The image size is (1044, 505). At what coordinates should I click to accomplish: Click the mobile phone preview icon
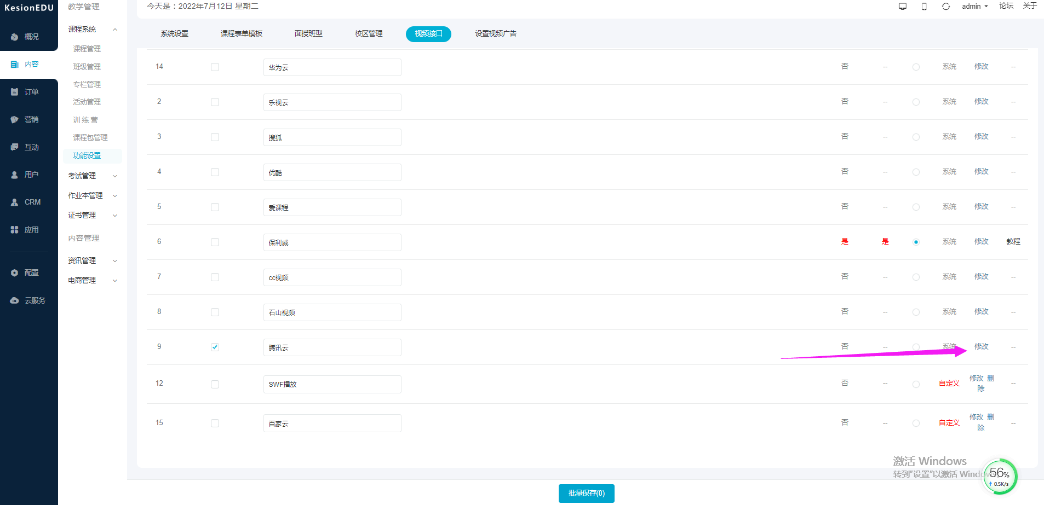tap(924, 7)
